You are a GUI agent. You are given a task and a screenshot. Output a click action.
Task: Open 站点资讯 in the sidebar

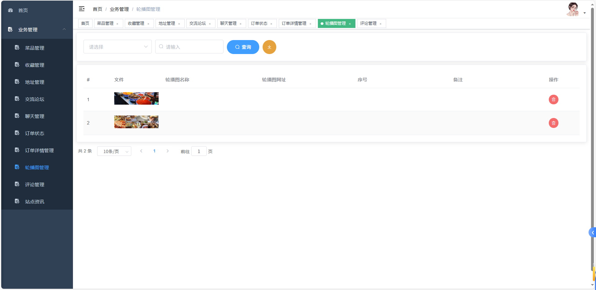pos(35,201)
